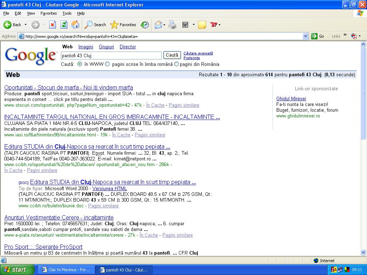367x275 pixels.
Task: Print the page with the printer icon
Action: click(x=172, y=25)
